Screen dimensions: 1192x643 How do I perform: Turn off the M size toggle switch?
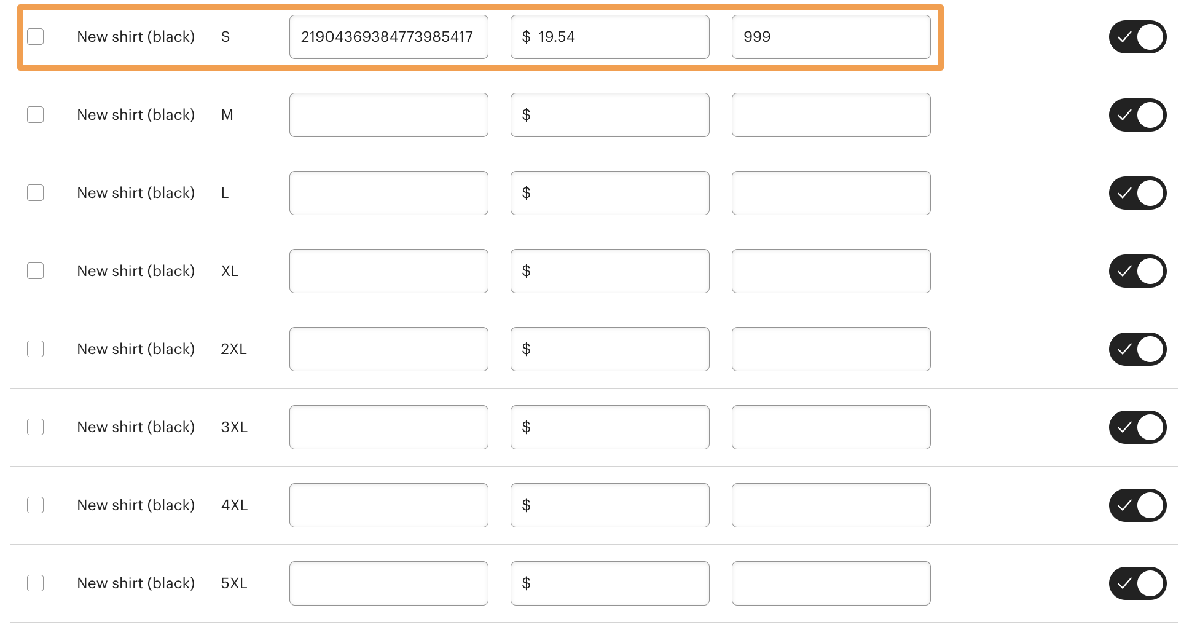pyautogui.click(x=1137, y=114)
